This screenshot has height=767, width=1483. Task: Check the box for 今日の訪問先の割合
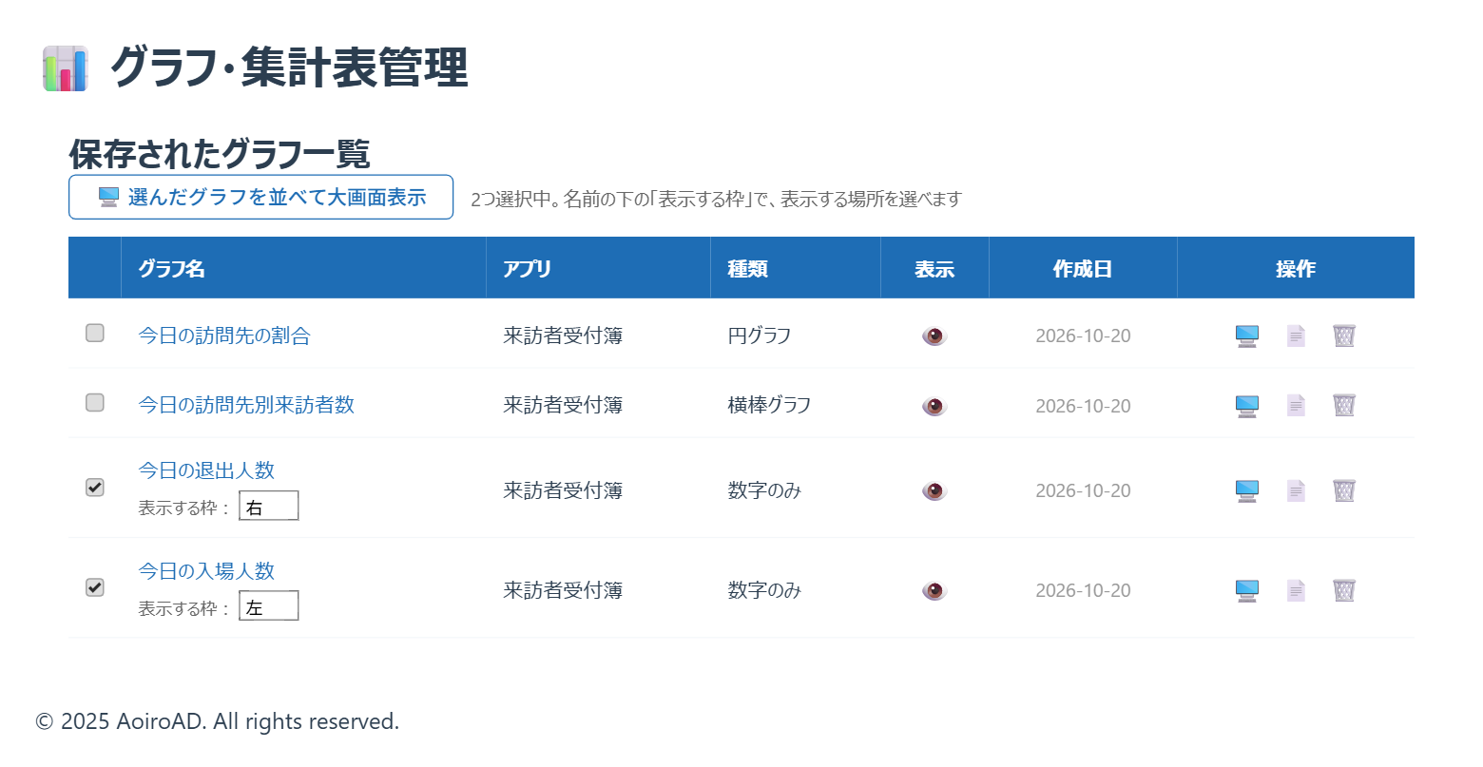pos(95,333)
